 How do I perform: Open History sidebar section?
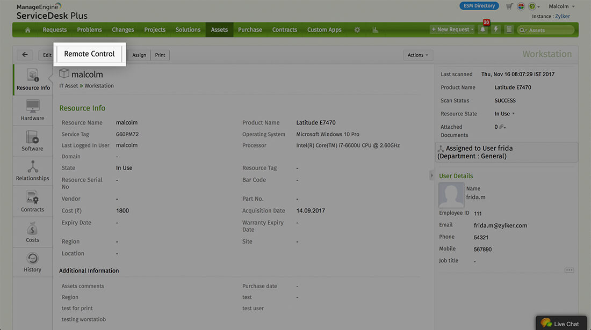(32, 262)
